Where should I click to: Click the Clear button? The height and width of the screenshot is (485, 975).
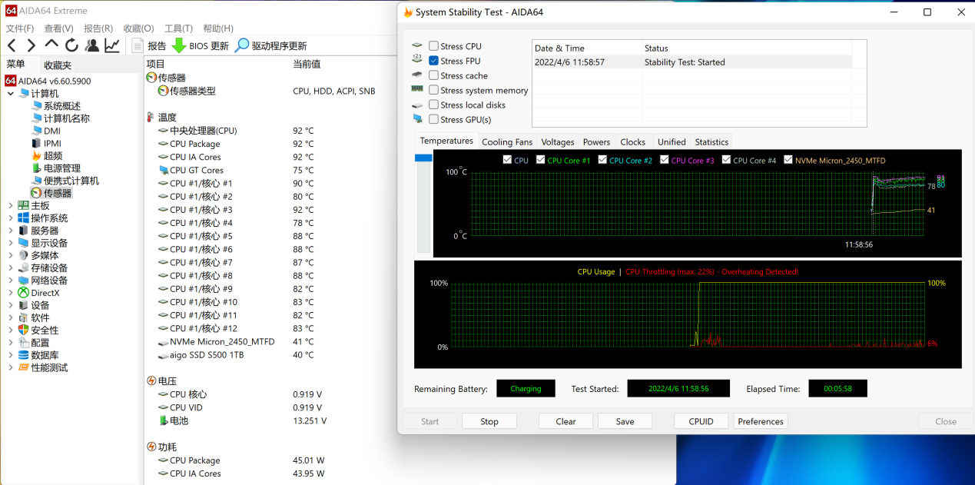click(566, 421)
